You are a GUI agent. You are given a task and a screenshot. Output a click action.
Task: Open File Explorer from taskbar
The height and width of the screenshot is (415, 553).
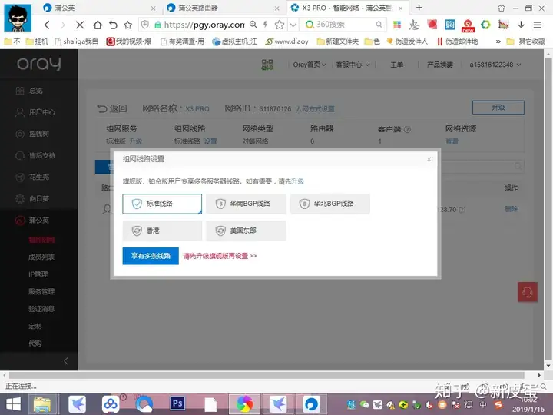click(42, 404)
